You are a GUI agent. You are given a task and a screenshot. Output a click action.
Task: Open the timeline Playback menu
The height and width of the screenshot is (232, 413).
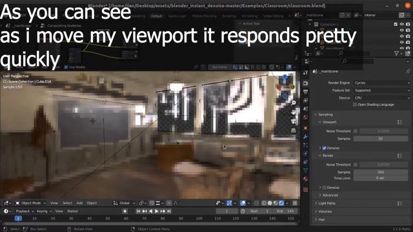coord(25,211)
